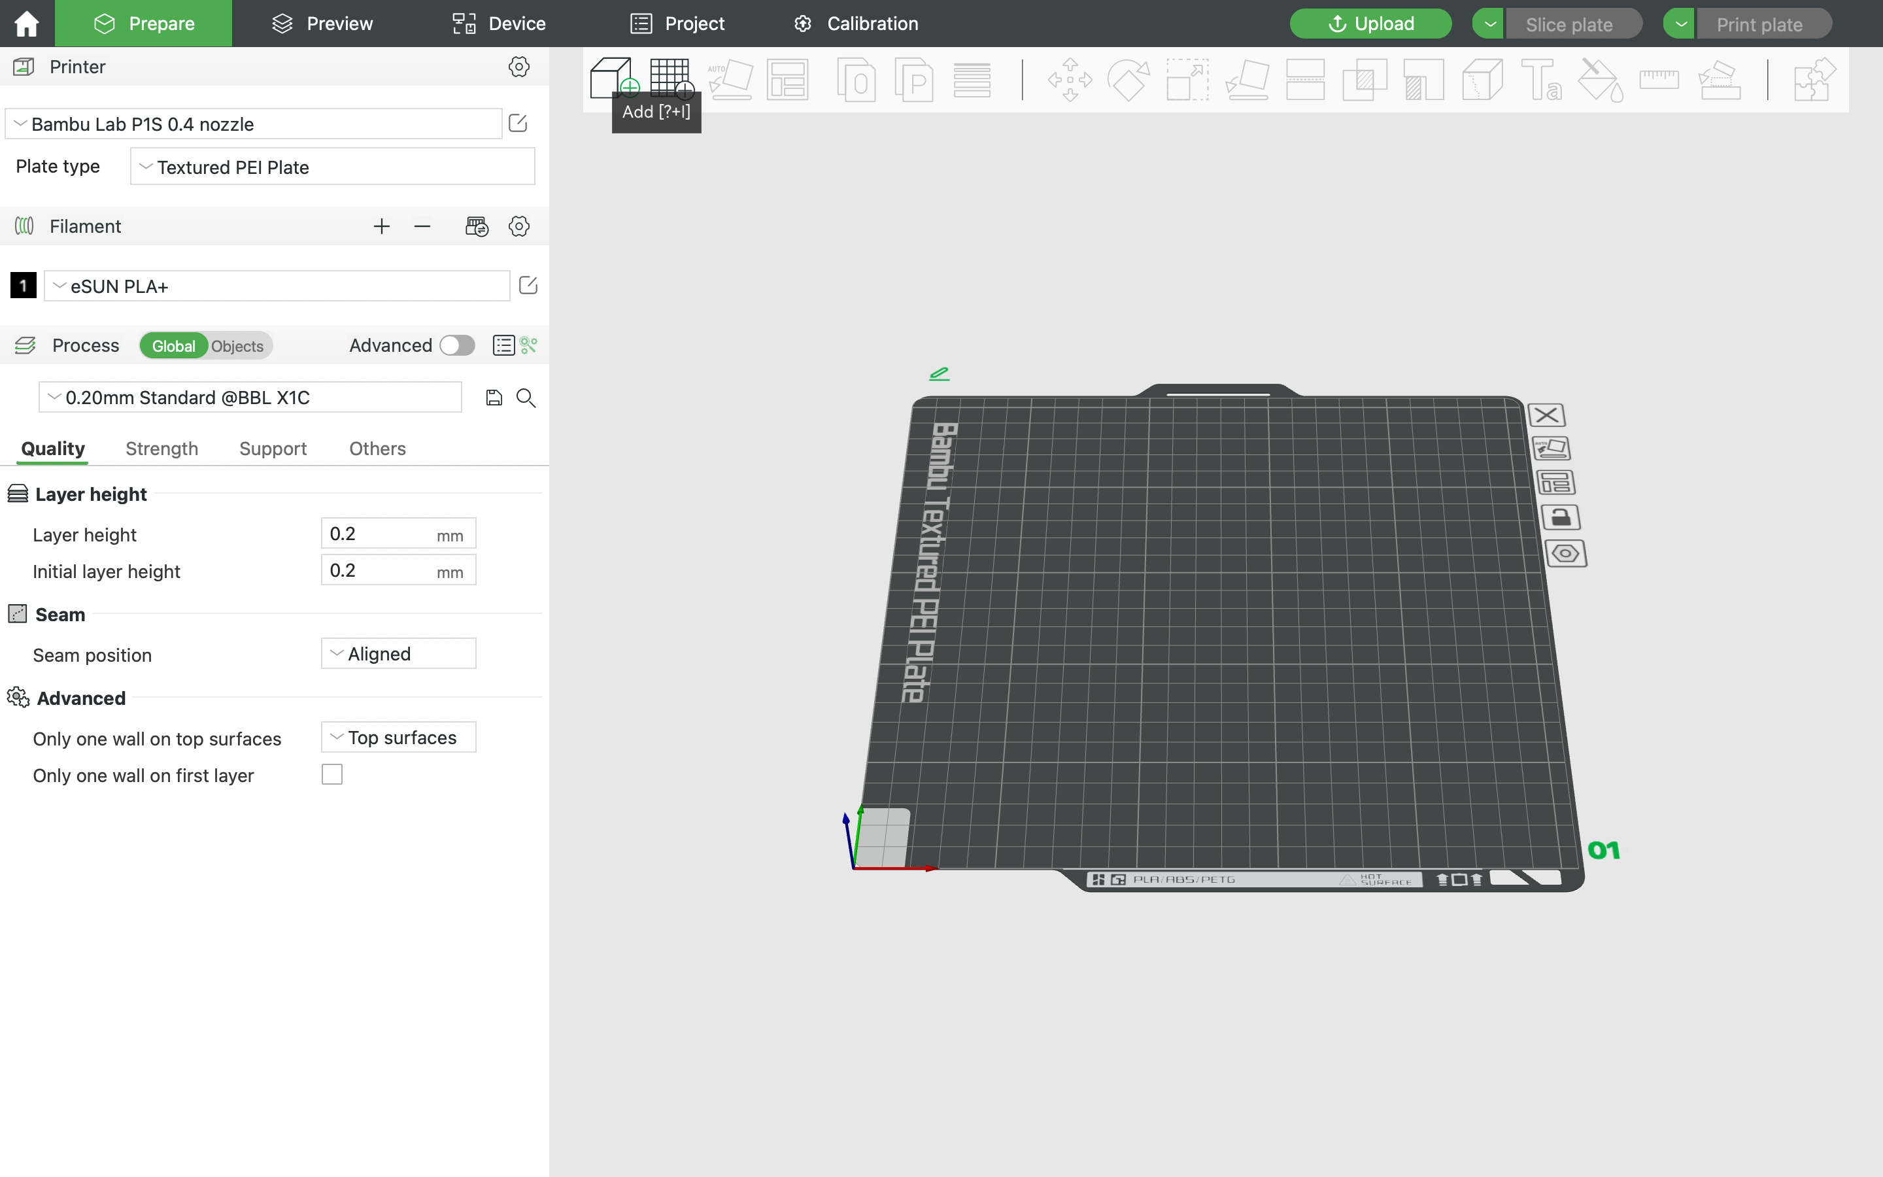The height and width of the screenshot is (1177, 1883).
Task: Click the green plate name edit icon
Action: point(939,373)
